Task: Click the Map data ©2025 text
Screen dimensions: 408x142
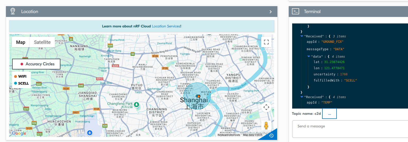Action: click(253, 135)
